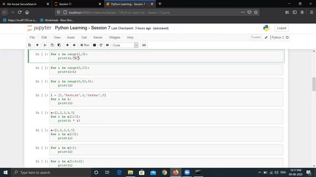This screenshot has width=316, height=177.
Task: Open Google Chrome from taskbar
Action: point(164,173)
